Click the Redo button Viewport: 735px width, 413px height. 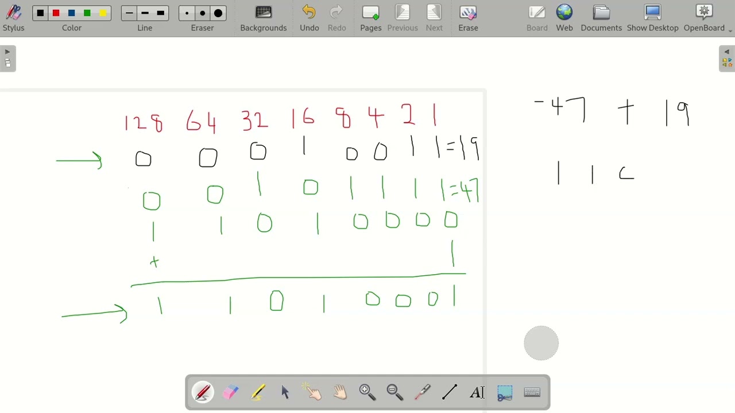(337, 18)
